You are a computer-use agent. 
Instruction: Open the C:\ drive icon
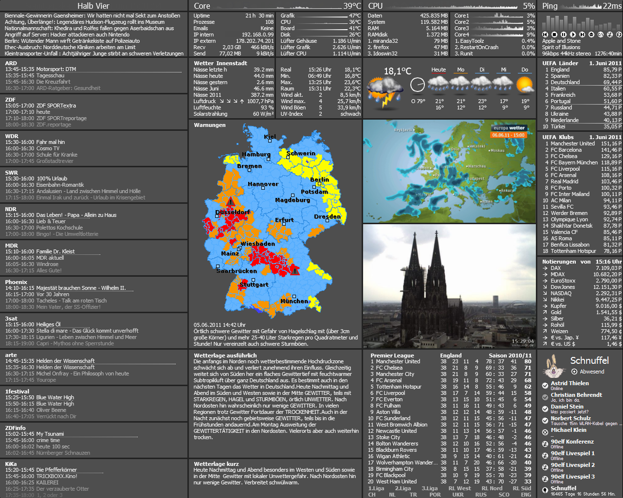click(601, 35)
